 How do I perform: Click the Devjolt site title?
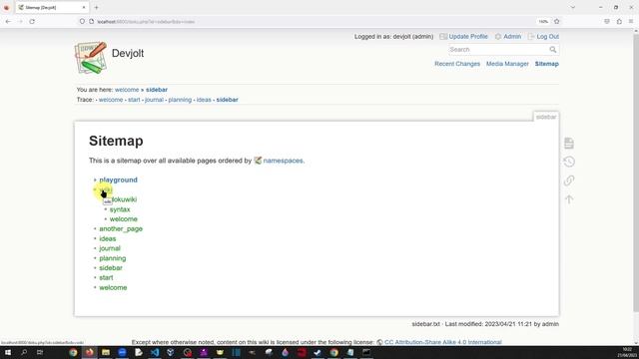click(x=128, y=53)
